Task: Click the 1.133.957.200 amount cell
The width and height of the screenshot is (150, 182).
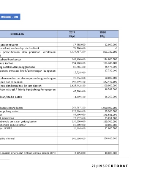Action: (77, 52)
